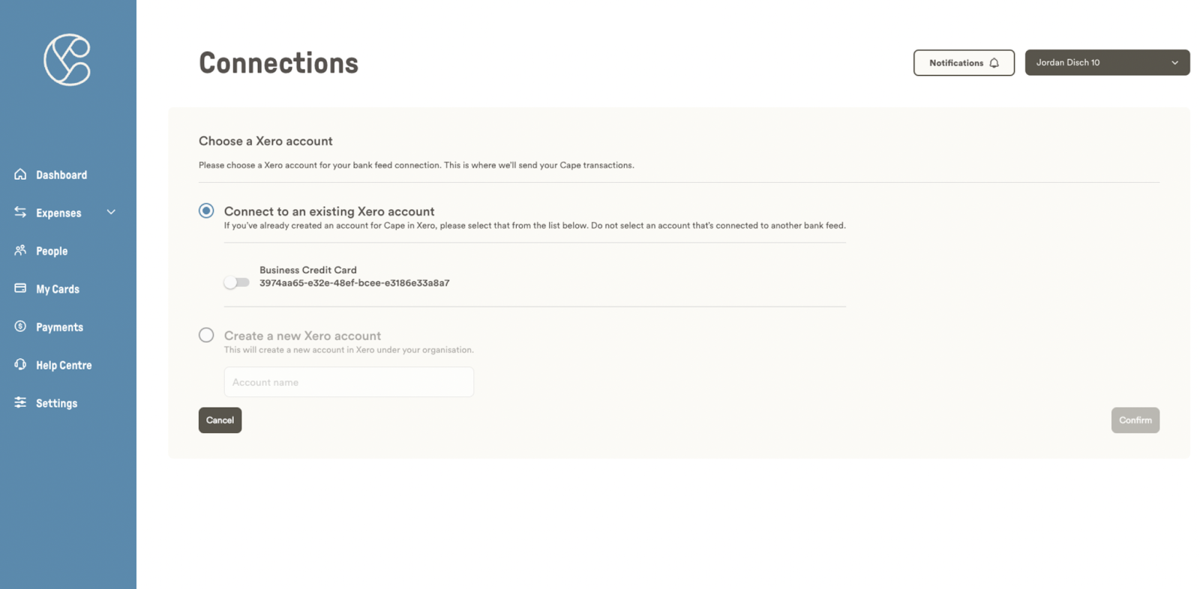Image resolution: width=1200 pixels, height=589 pixels.
Task: Click the Settings sliders icon
Action: (20, 402)
